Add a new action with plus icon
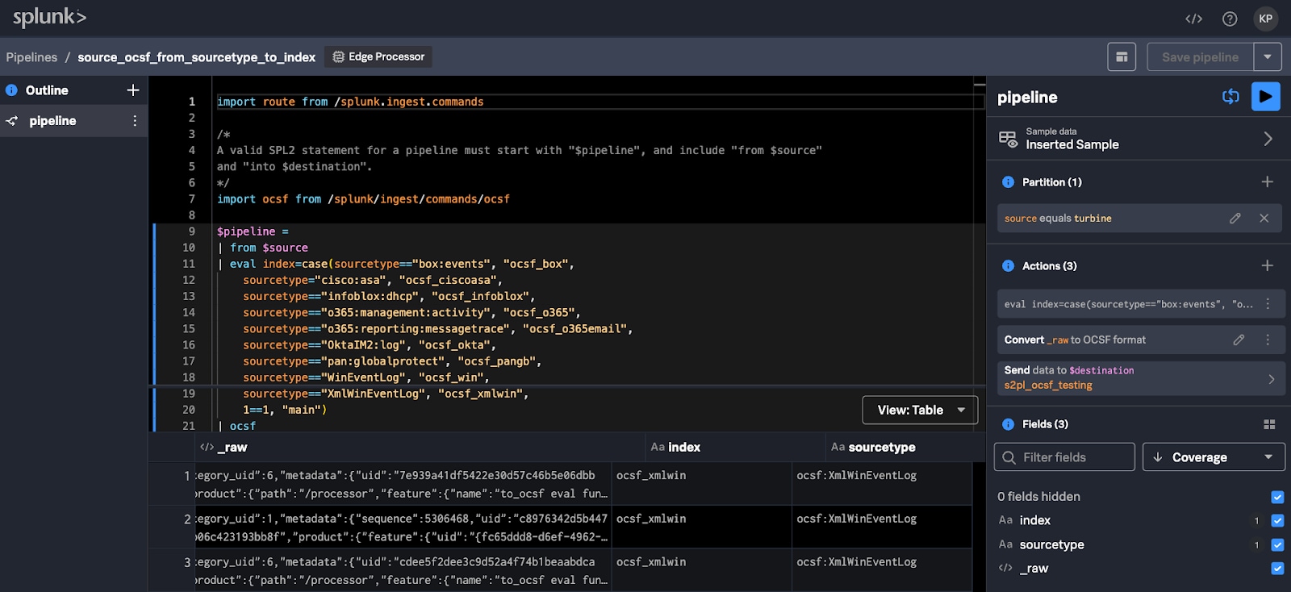Viewport: 1291px width, 592px height. (x=1267, y=266)
